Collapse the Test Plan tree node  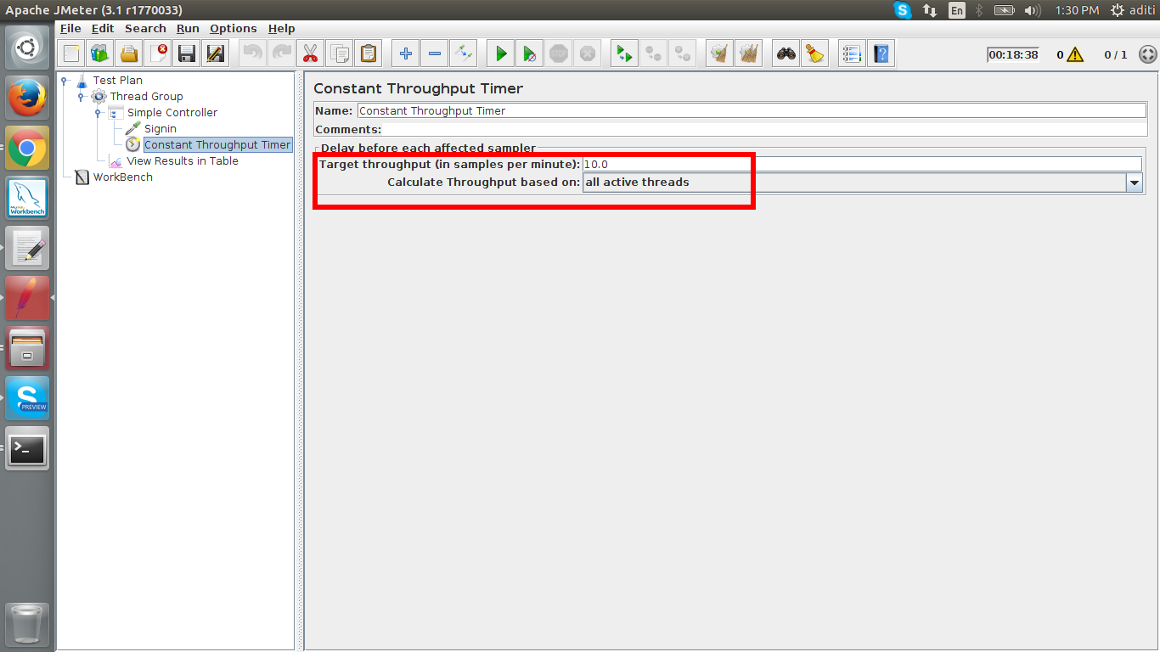pyautogui.click(x=64, y=81)
